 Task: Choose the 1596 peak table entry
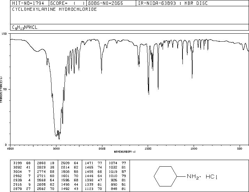[70, 180]
